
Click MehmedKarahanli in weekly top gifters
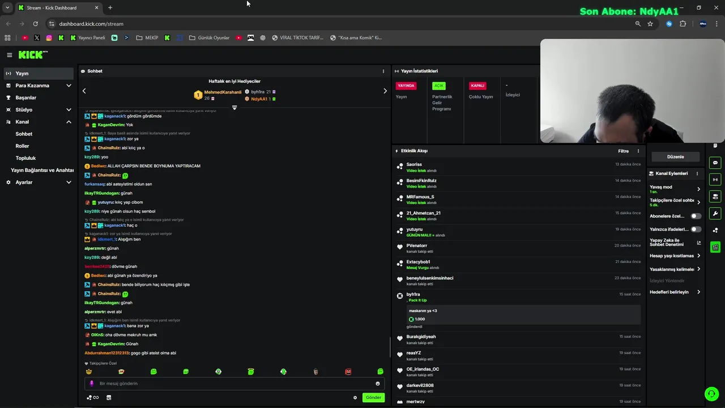tap(223, 92)
